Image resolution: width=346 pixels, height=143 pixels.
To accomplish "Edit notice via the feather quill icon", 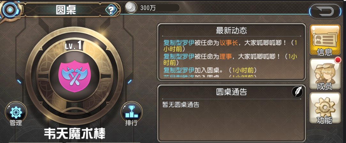I will coord(297,92).
